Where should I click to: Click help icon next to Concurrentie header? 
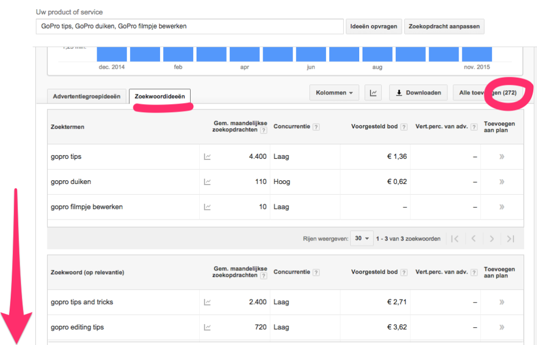[x=316, y=127]
